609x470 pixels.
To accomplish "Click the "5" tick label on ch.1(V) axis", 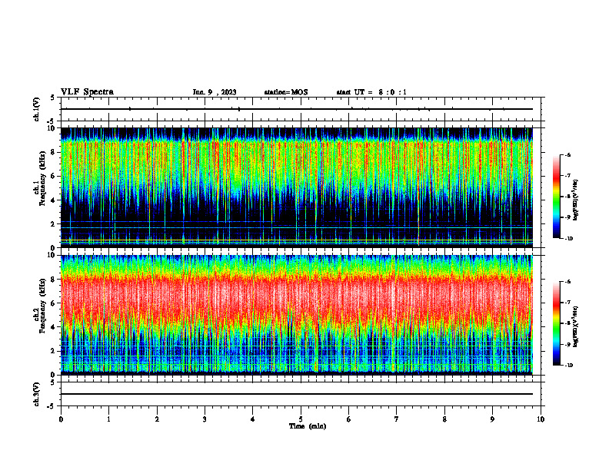I will [52, 98].
